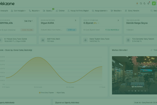
Task: Select fourth carousel dot
Action: [139, 91]
